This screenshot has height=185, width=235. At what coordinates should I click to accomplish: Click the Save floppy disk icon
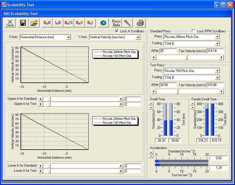coord(23,23)
